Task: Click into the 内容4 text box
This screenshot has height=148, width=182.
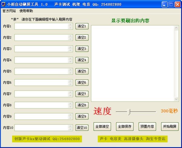Action: pos(41,60)
